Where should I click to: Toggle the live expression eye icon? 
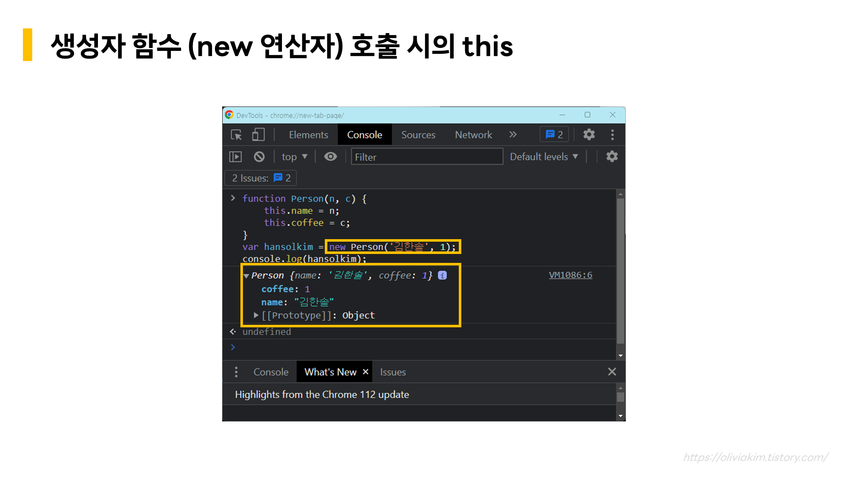pos(330,157)
